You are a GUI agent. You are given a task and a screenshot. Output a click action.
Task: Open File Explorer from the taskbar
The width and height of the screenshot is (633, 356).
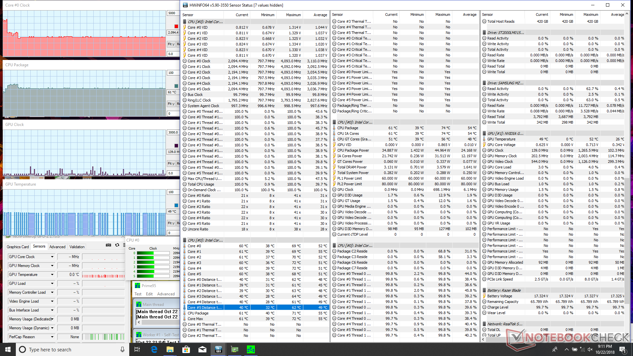click(170, 349)
